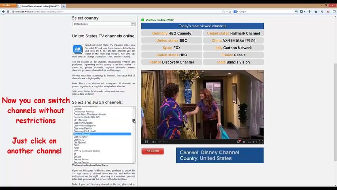The height and width of the screenshot is (190, 337).
Task: Go to the browser home page icon
Action: coord(316,12)
